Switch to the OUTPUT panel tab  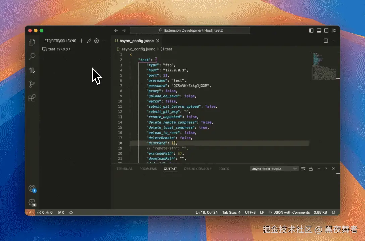pos(170,169)
